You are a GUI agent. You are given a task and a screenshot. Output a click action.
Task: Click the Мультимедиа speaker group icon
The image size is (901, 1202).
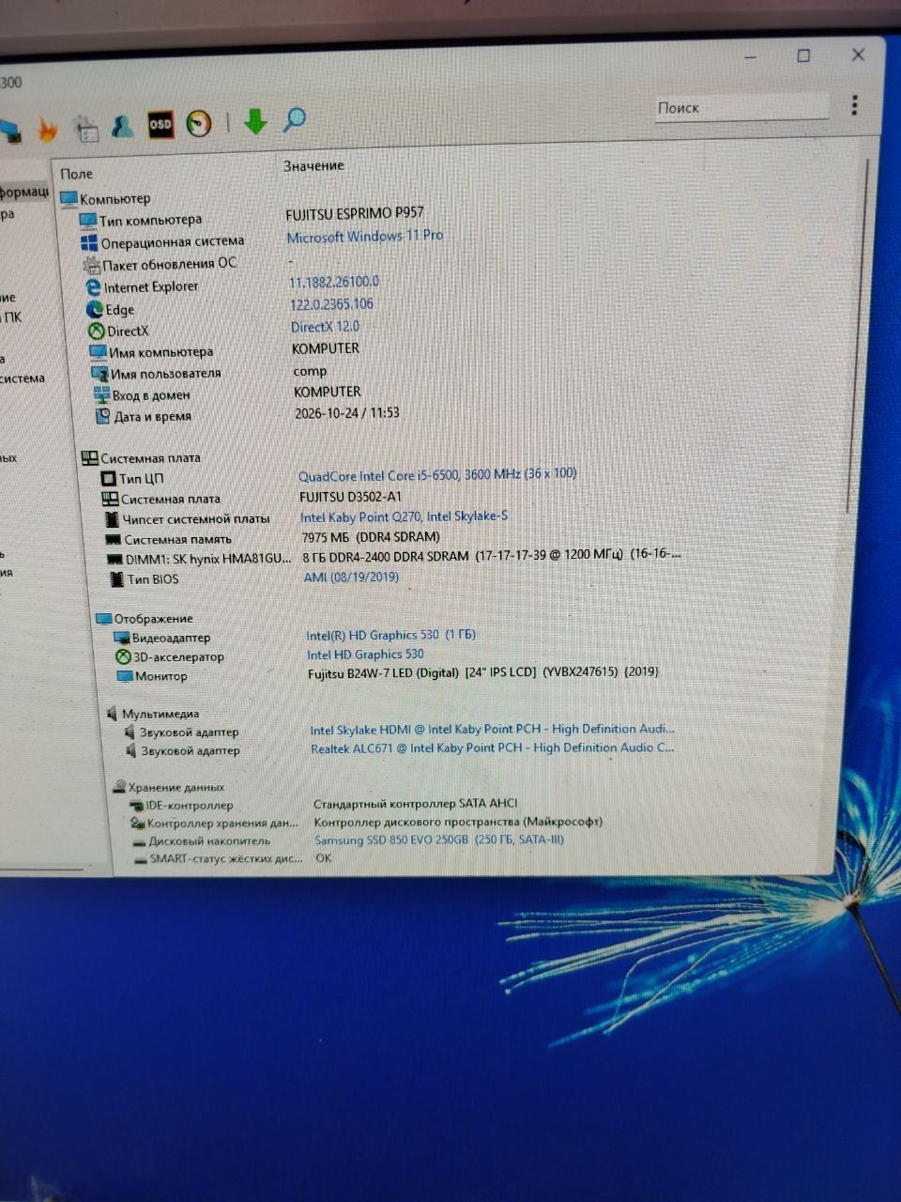click(x=112, y=714)
